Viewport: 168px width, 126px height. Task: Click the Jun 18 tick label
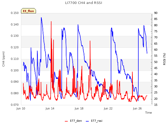click(x=79, y=108)
